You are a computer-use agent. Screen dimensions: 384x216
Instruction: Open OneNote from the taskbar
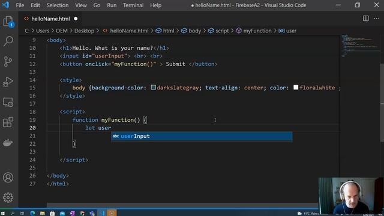(x=72, y=214)
